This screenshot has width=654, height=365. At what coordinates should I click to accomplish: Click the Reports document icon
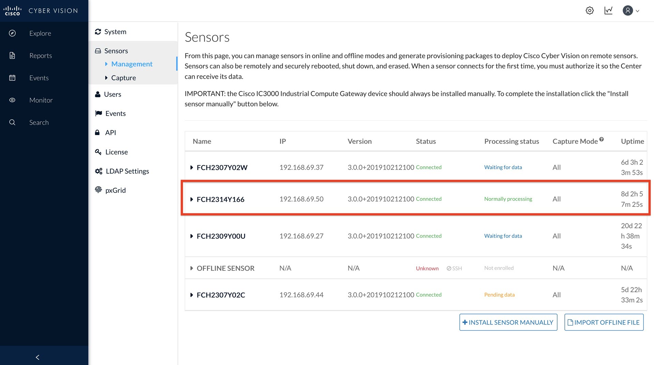click(12, 55)
